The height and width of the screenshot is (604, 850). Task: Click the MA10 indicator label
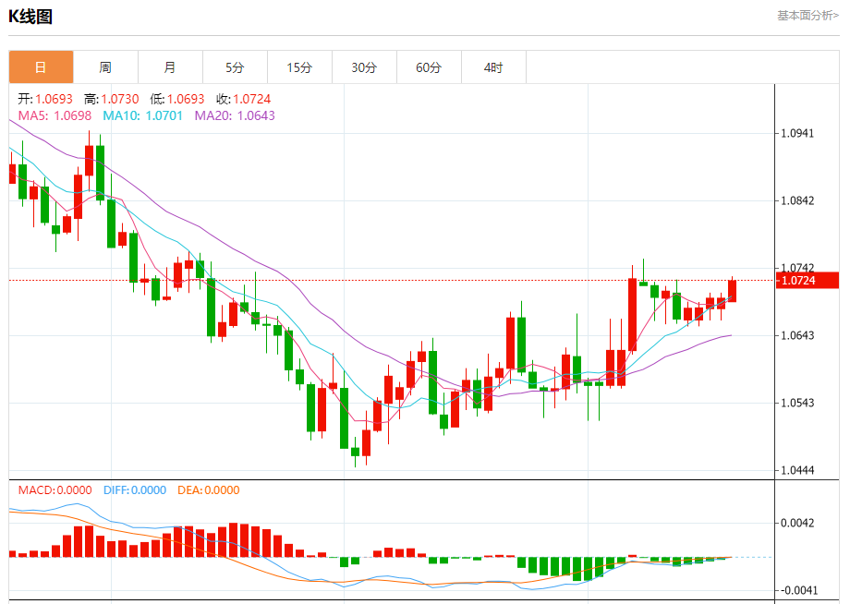click(x=142, y=115)
